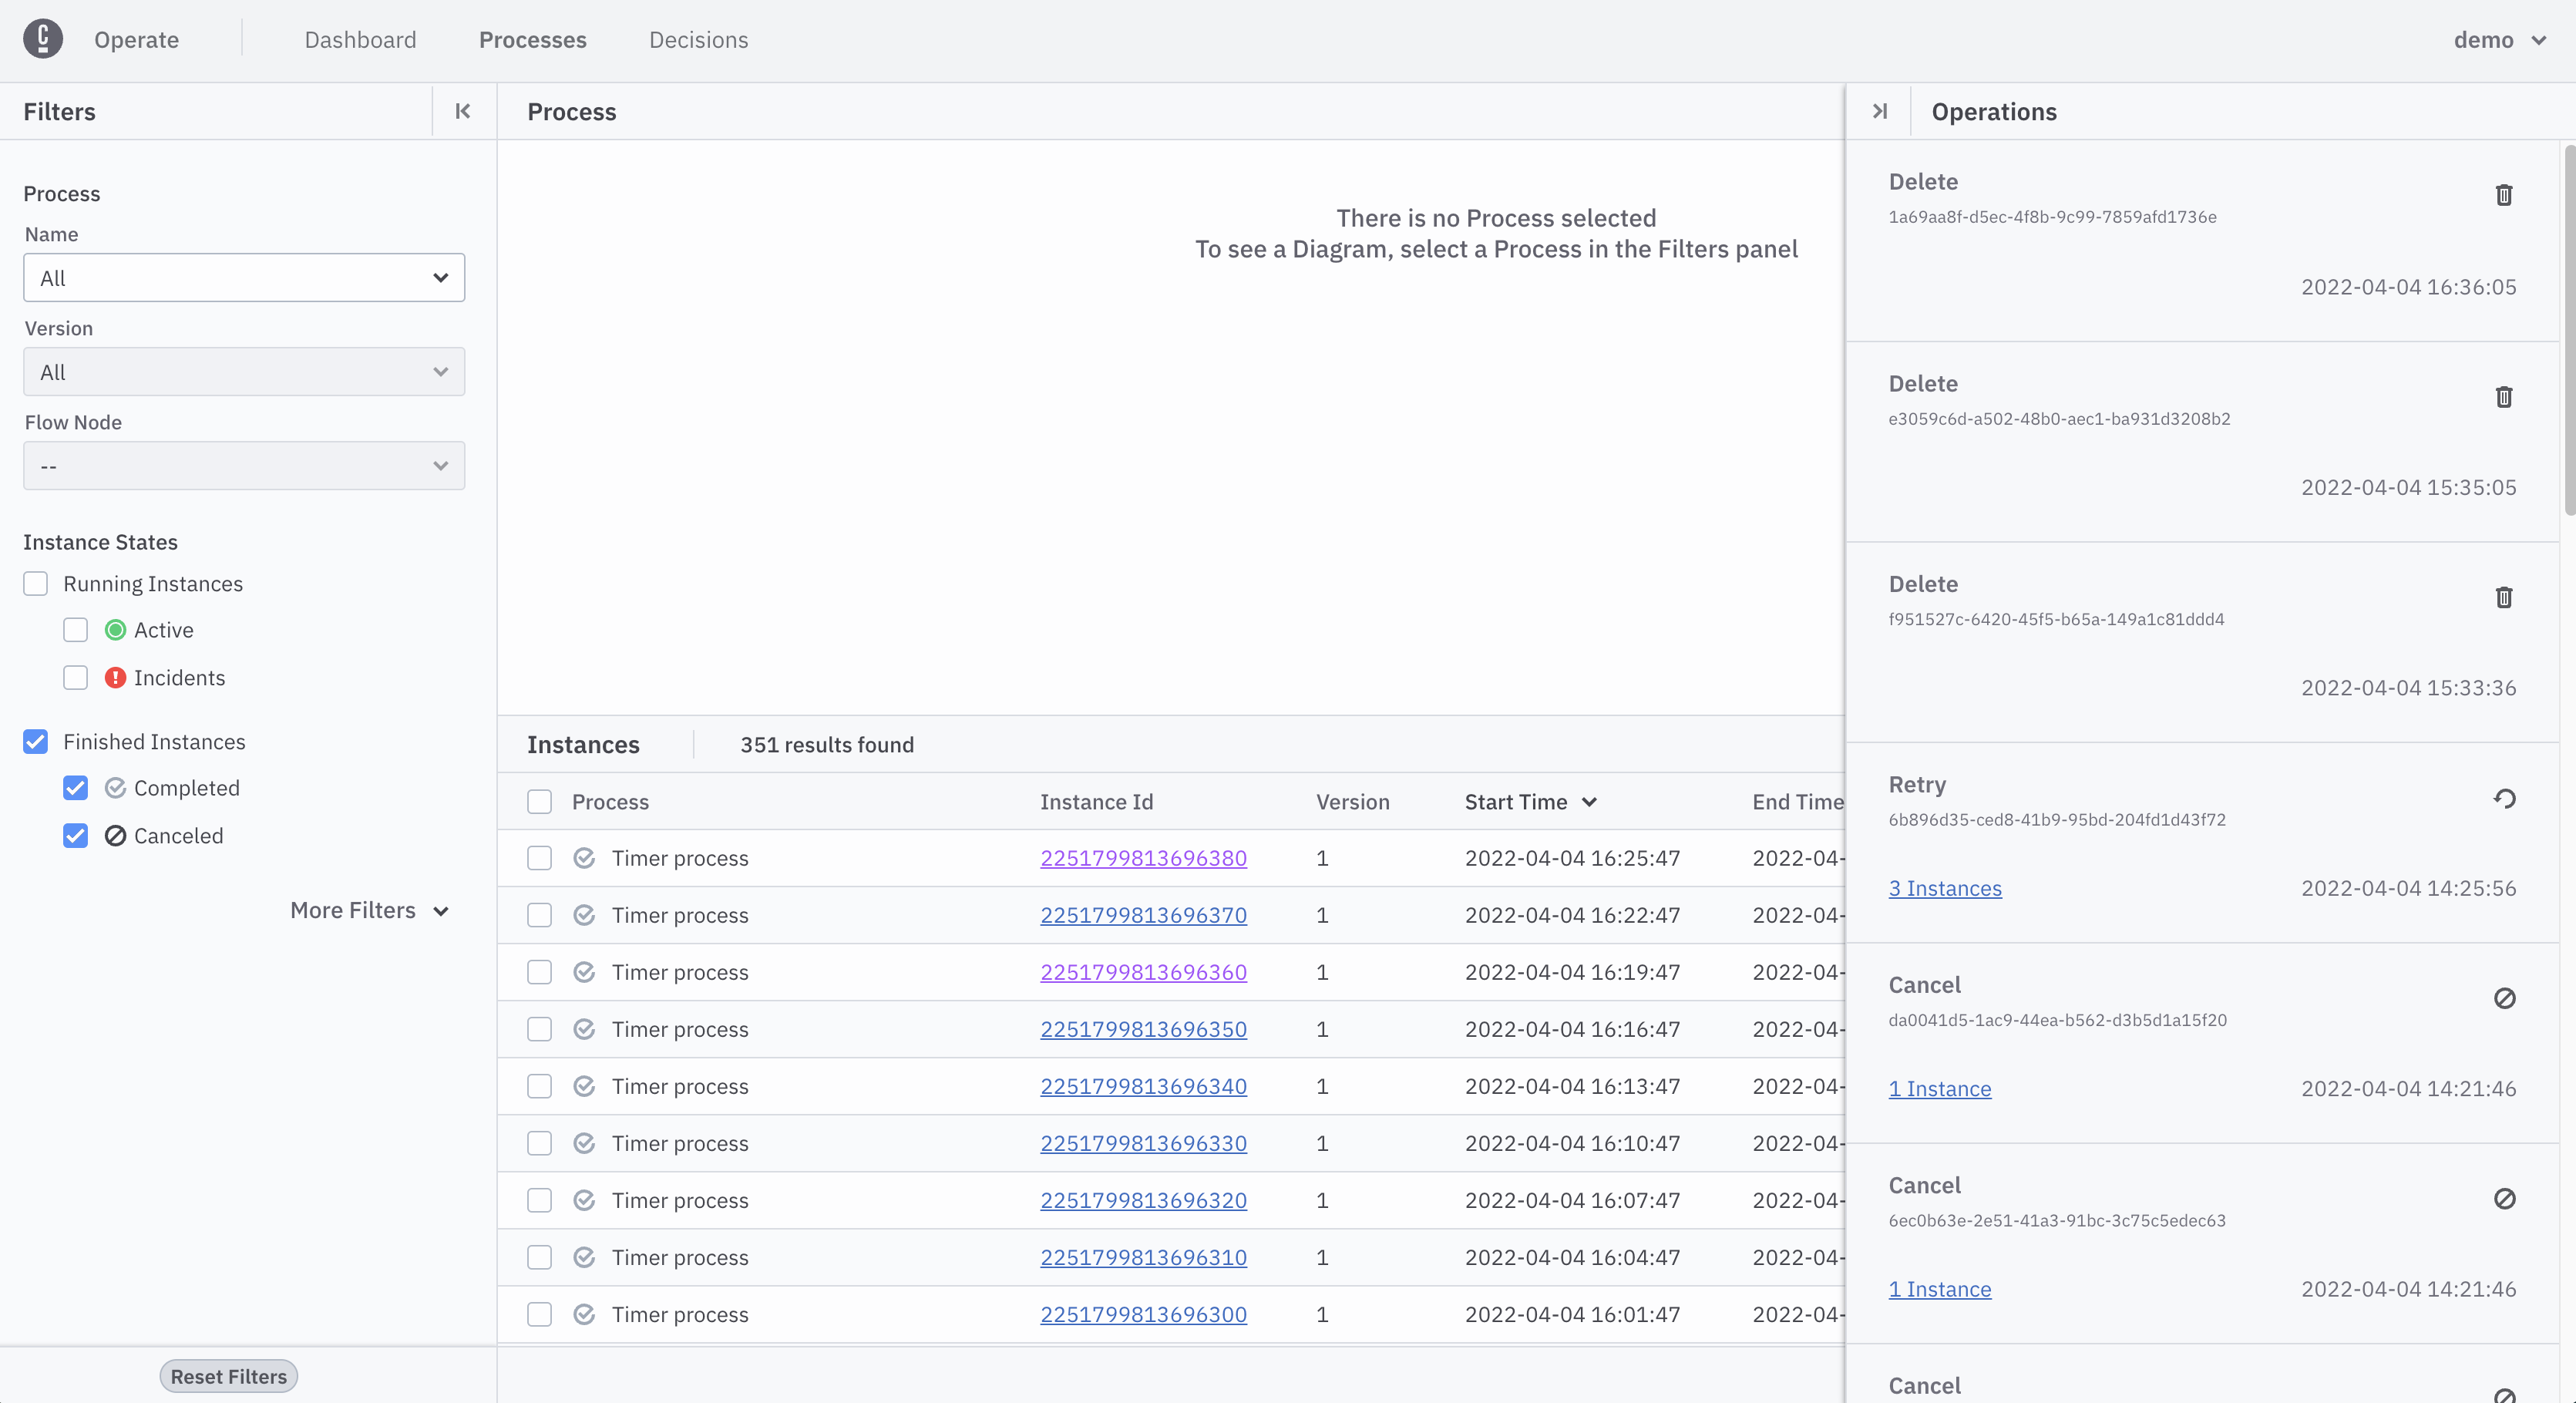The width and height of the screenshot is (2576, 1403).
Task: Uncheck the Canceled instances filter
Action: point(76,836)
